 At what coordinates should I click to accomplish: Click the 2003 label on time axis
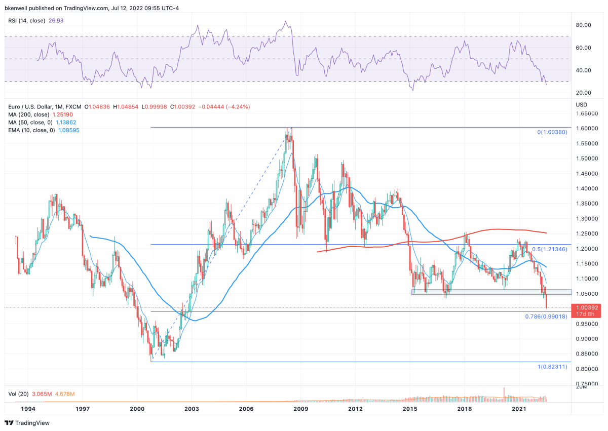point(191,408)
